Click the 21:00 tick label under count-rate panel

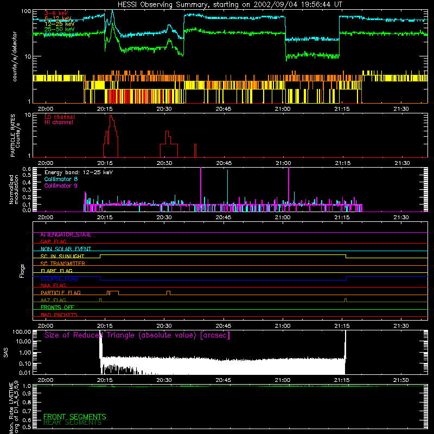(x=283, y=109)
